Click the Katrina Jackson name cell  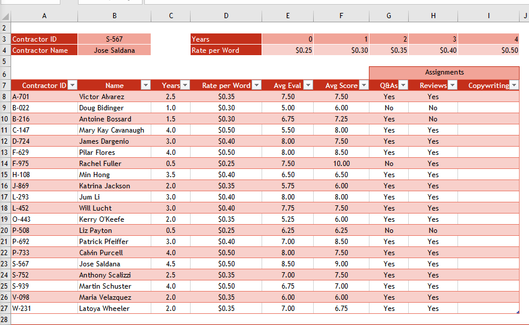114,185
